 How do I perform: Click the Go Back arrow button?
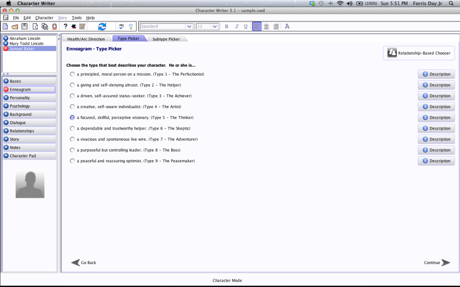(84, 262)
